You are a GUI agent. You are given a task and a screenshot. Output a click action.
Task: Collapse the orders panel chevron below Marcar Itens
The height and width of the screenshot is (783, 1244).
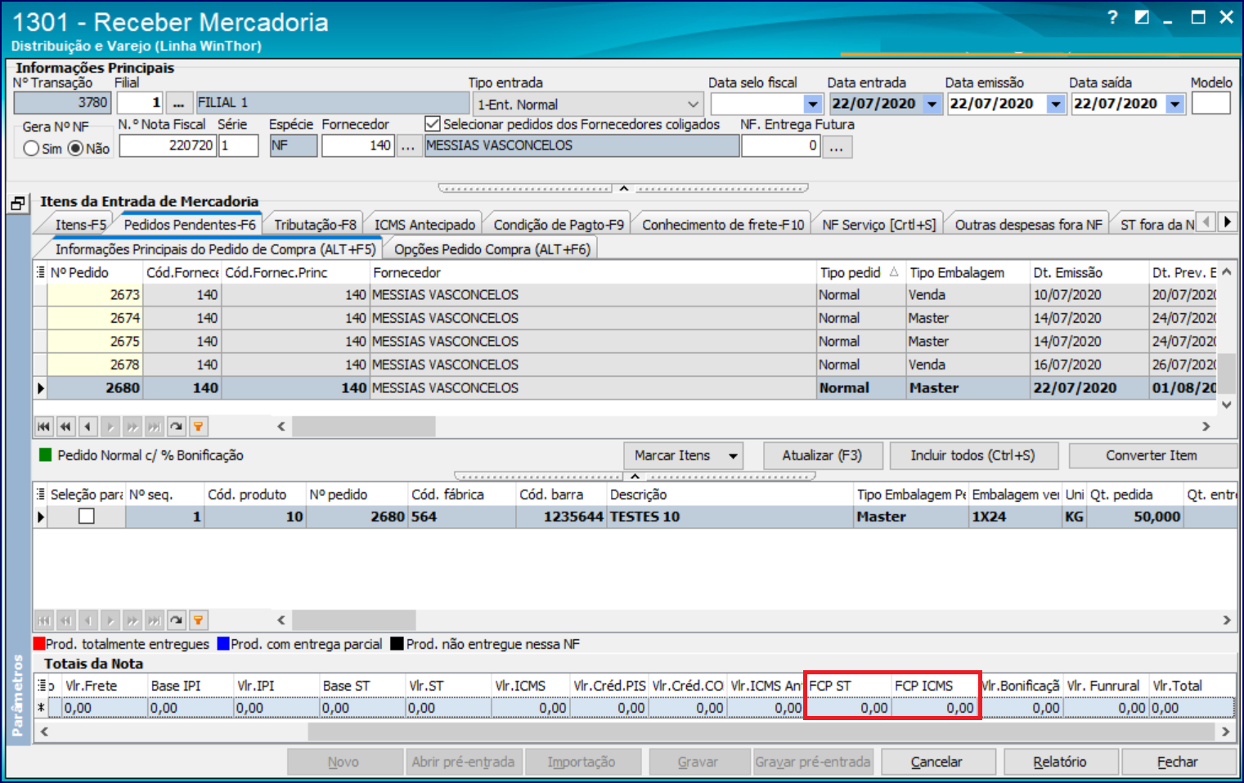(x=635, y=476)
